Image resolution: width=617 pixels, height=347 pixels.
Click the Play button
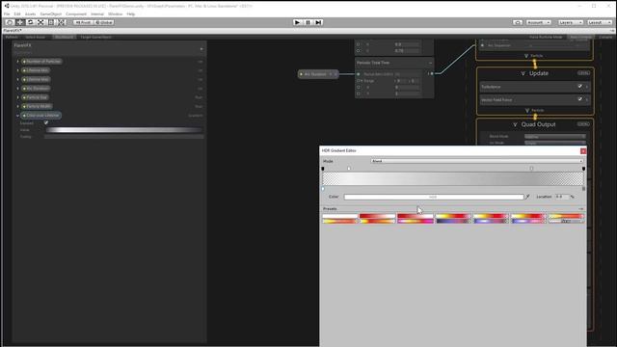pyautogui.click(x=298, y=22)
